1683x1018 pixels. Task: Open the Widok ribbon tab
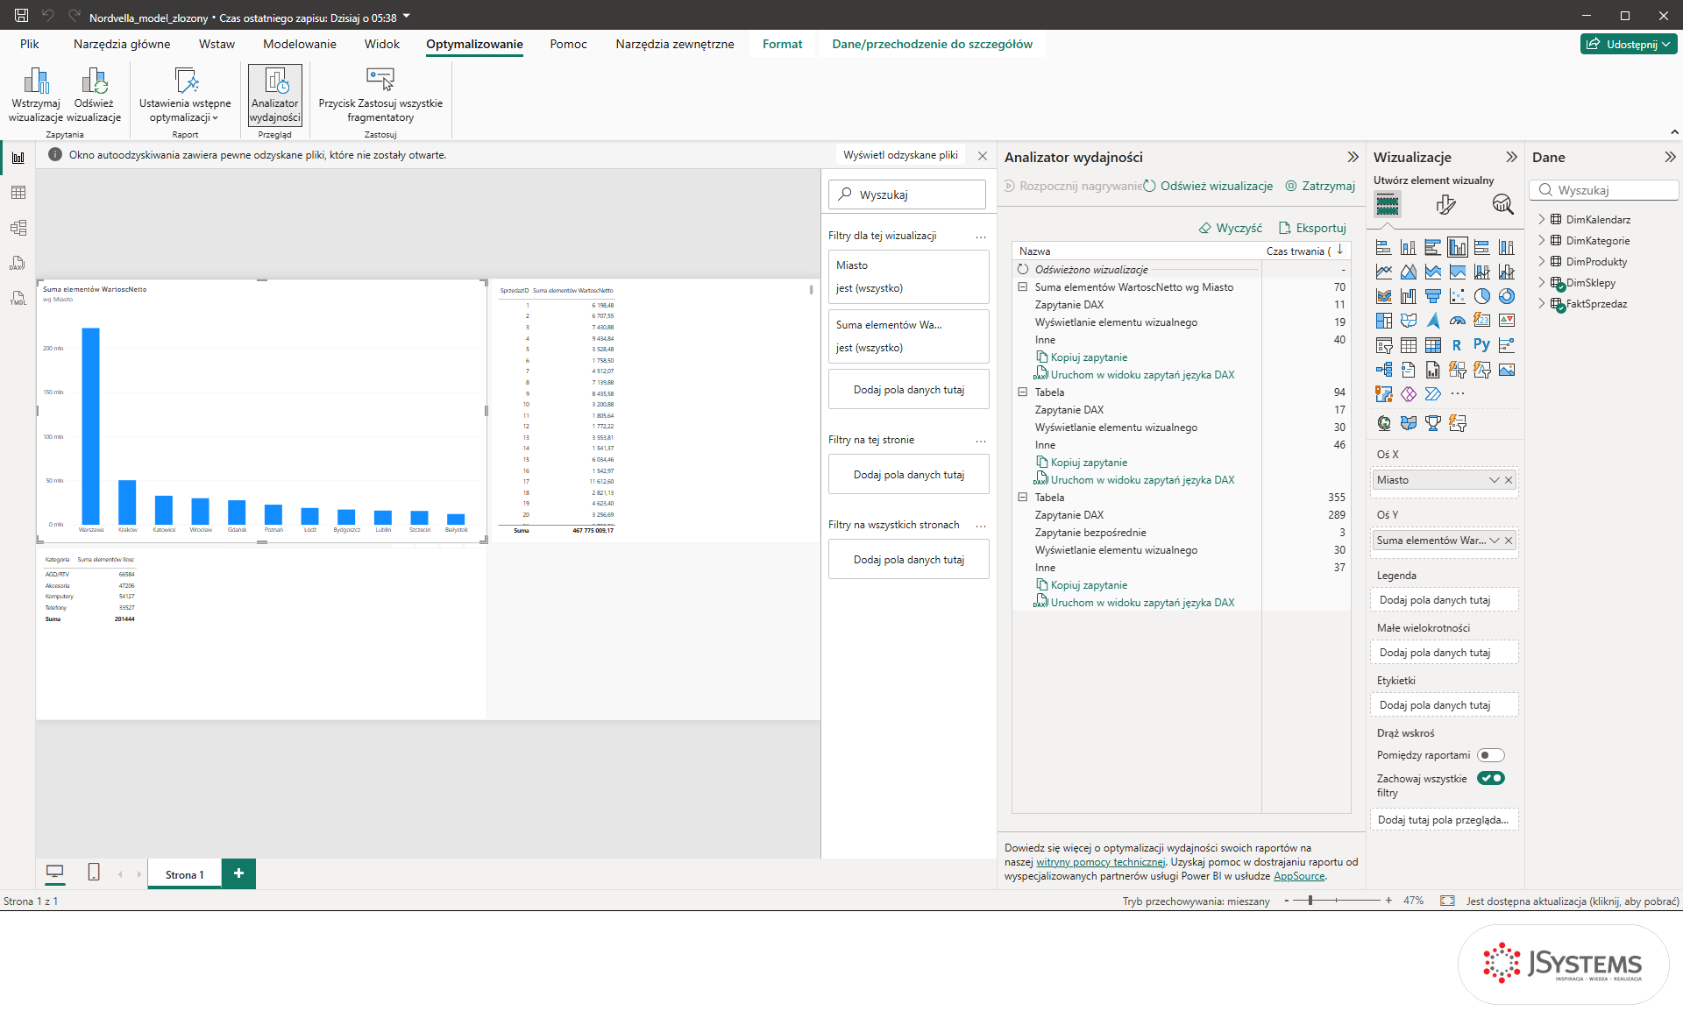point(381,44)
